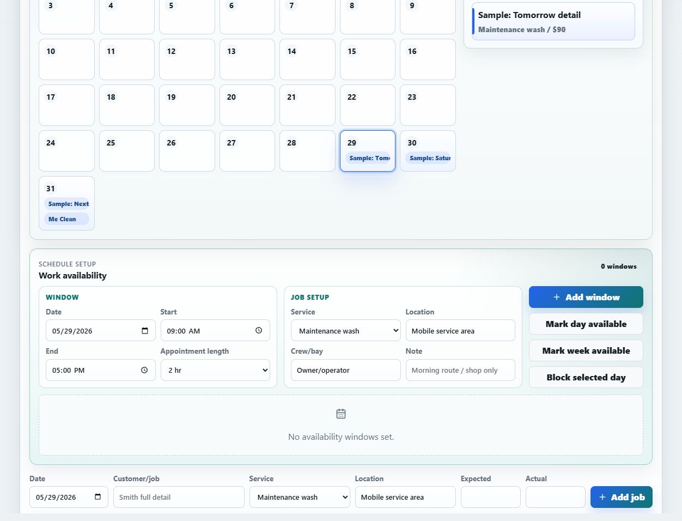Select calendar day 22
This screenshot has height=521, width=682.
pos(368,105)
